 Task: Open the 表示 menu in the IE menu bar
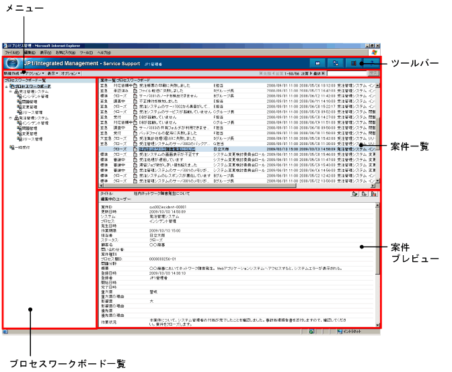(x=46, y=52)
